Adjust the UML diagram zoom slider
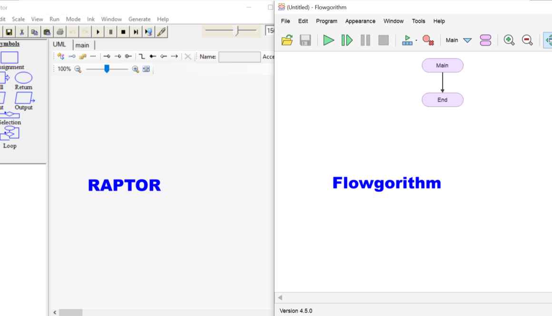552x316 pixels. [107, 69]
